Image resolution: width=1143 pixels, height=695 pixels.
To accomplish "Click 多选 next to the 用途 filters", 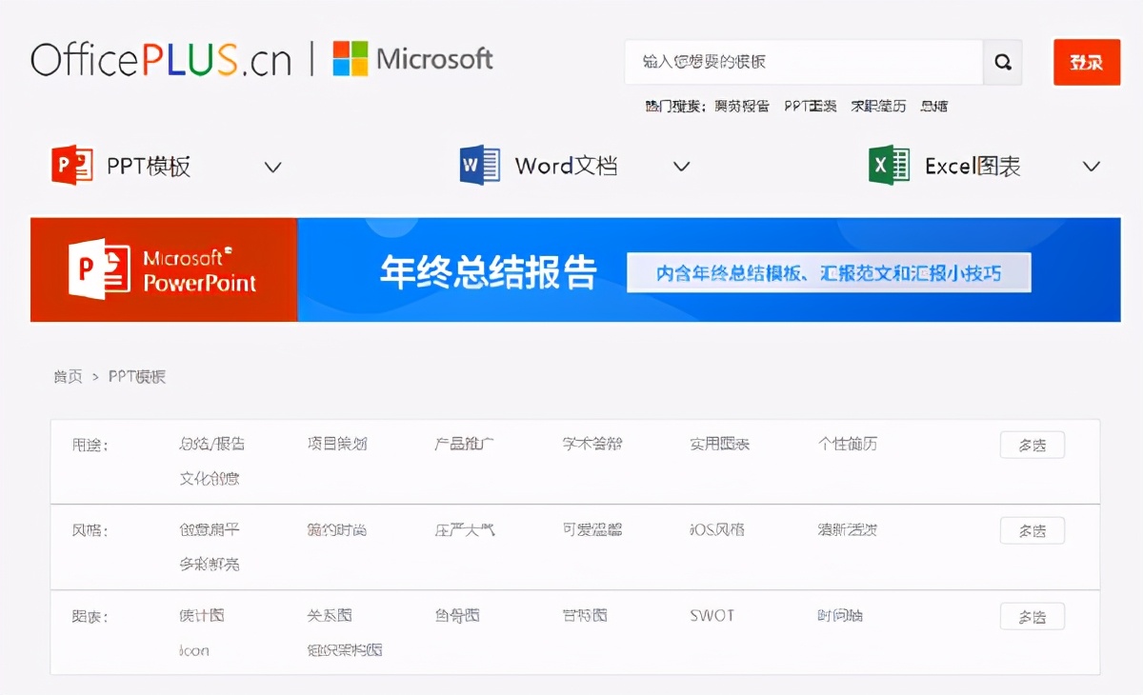I will (1033, 444).
